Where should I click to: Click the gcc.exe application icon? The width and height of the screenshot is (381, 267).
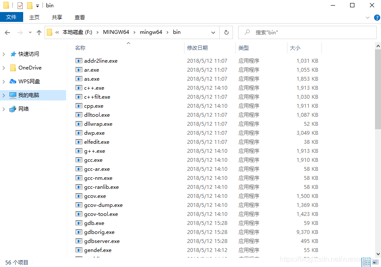(79, 160)
